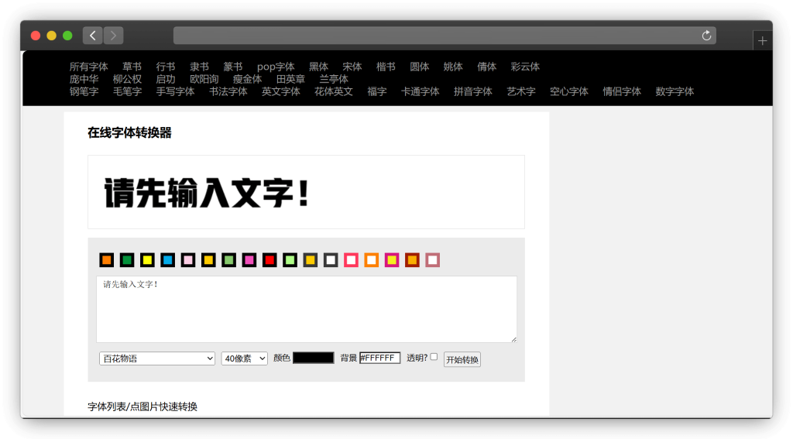The height and width of the screenshot is (439, 793).
Task: Click the 开始转换 convert button
Action: click(x=462, y=359)
